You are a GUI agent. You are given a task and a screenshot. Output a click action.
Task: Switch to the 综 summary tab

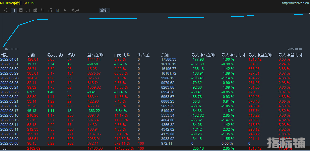click(x=6, y=10)
